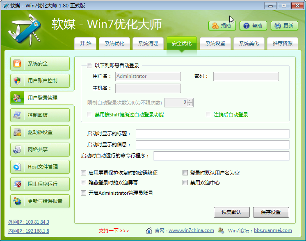Click the gold coins icon on 捐助
Image resolution: width=306 pixels, height=241 pixels.
point(215,26)
